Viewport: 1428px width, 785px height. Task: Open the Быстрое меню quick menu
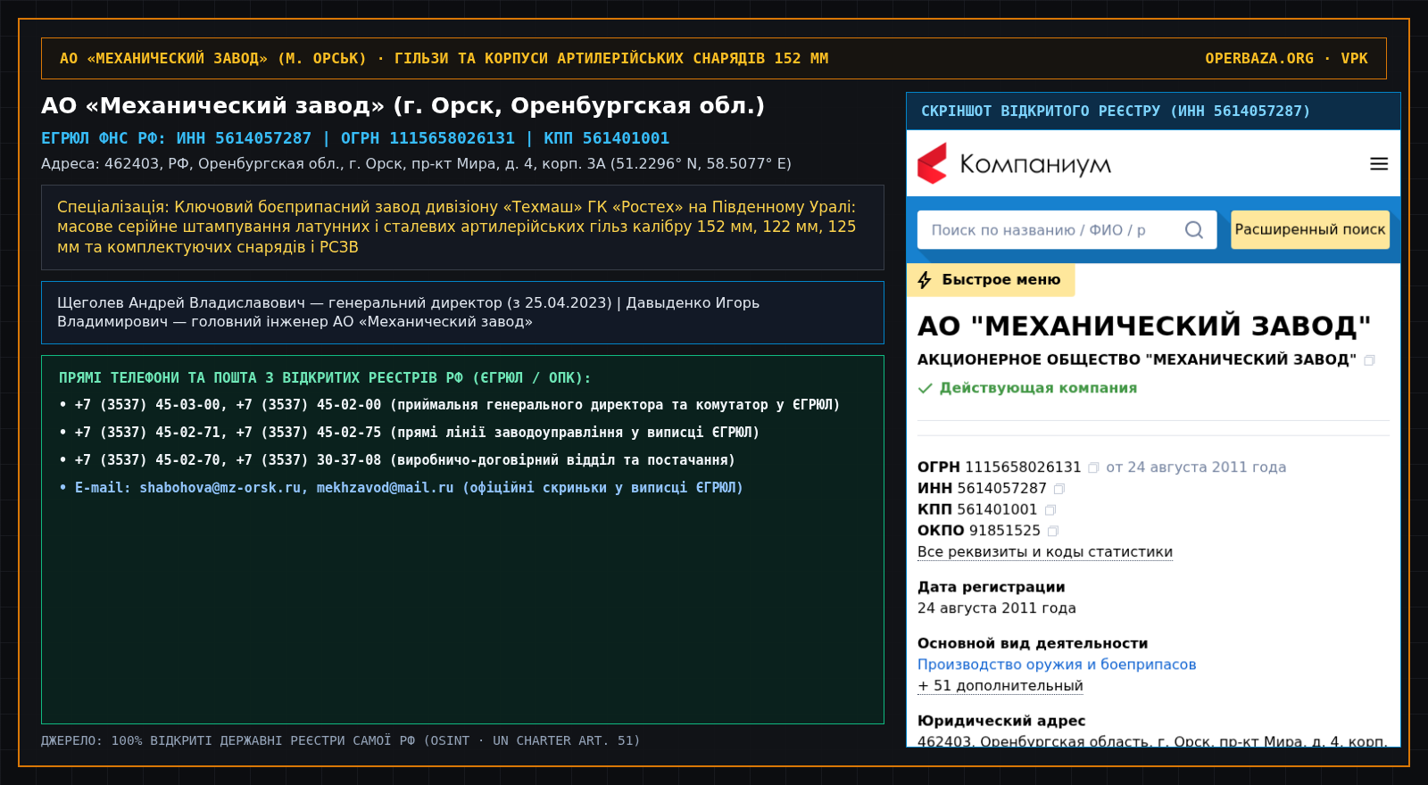pyautogui.click(x=991, y=280)
